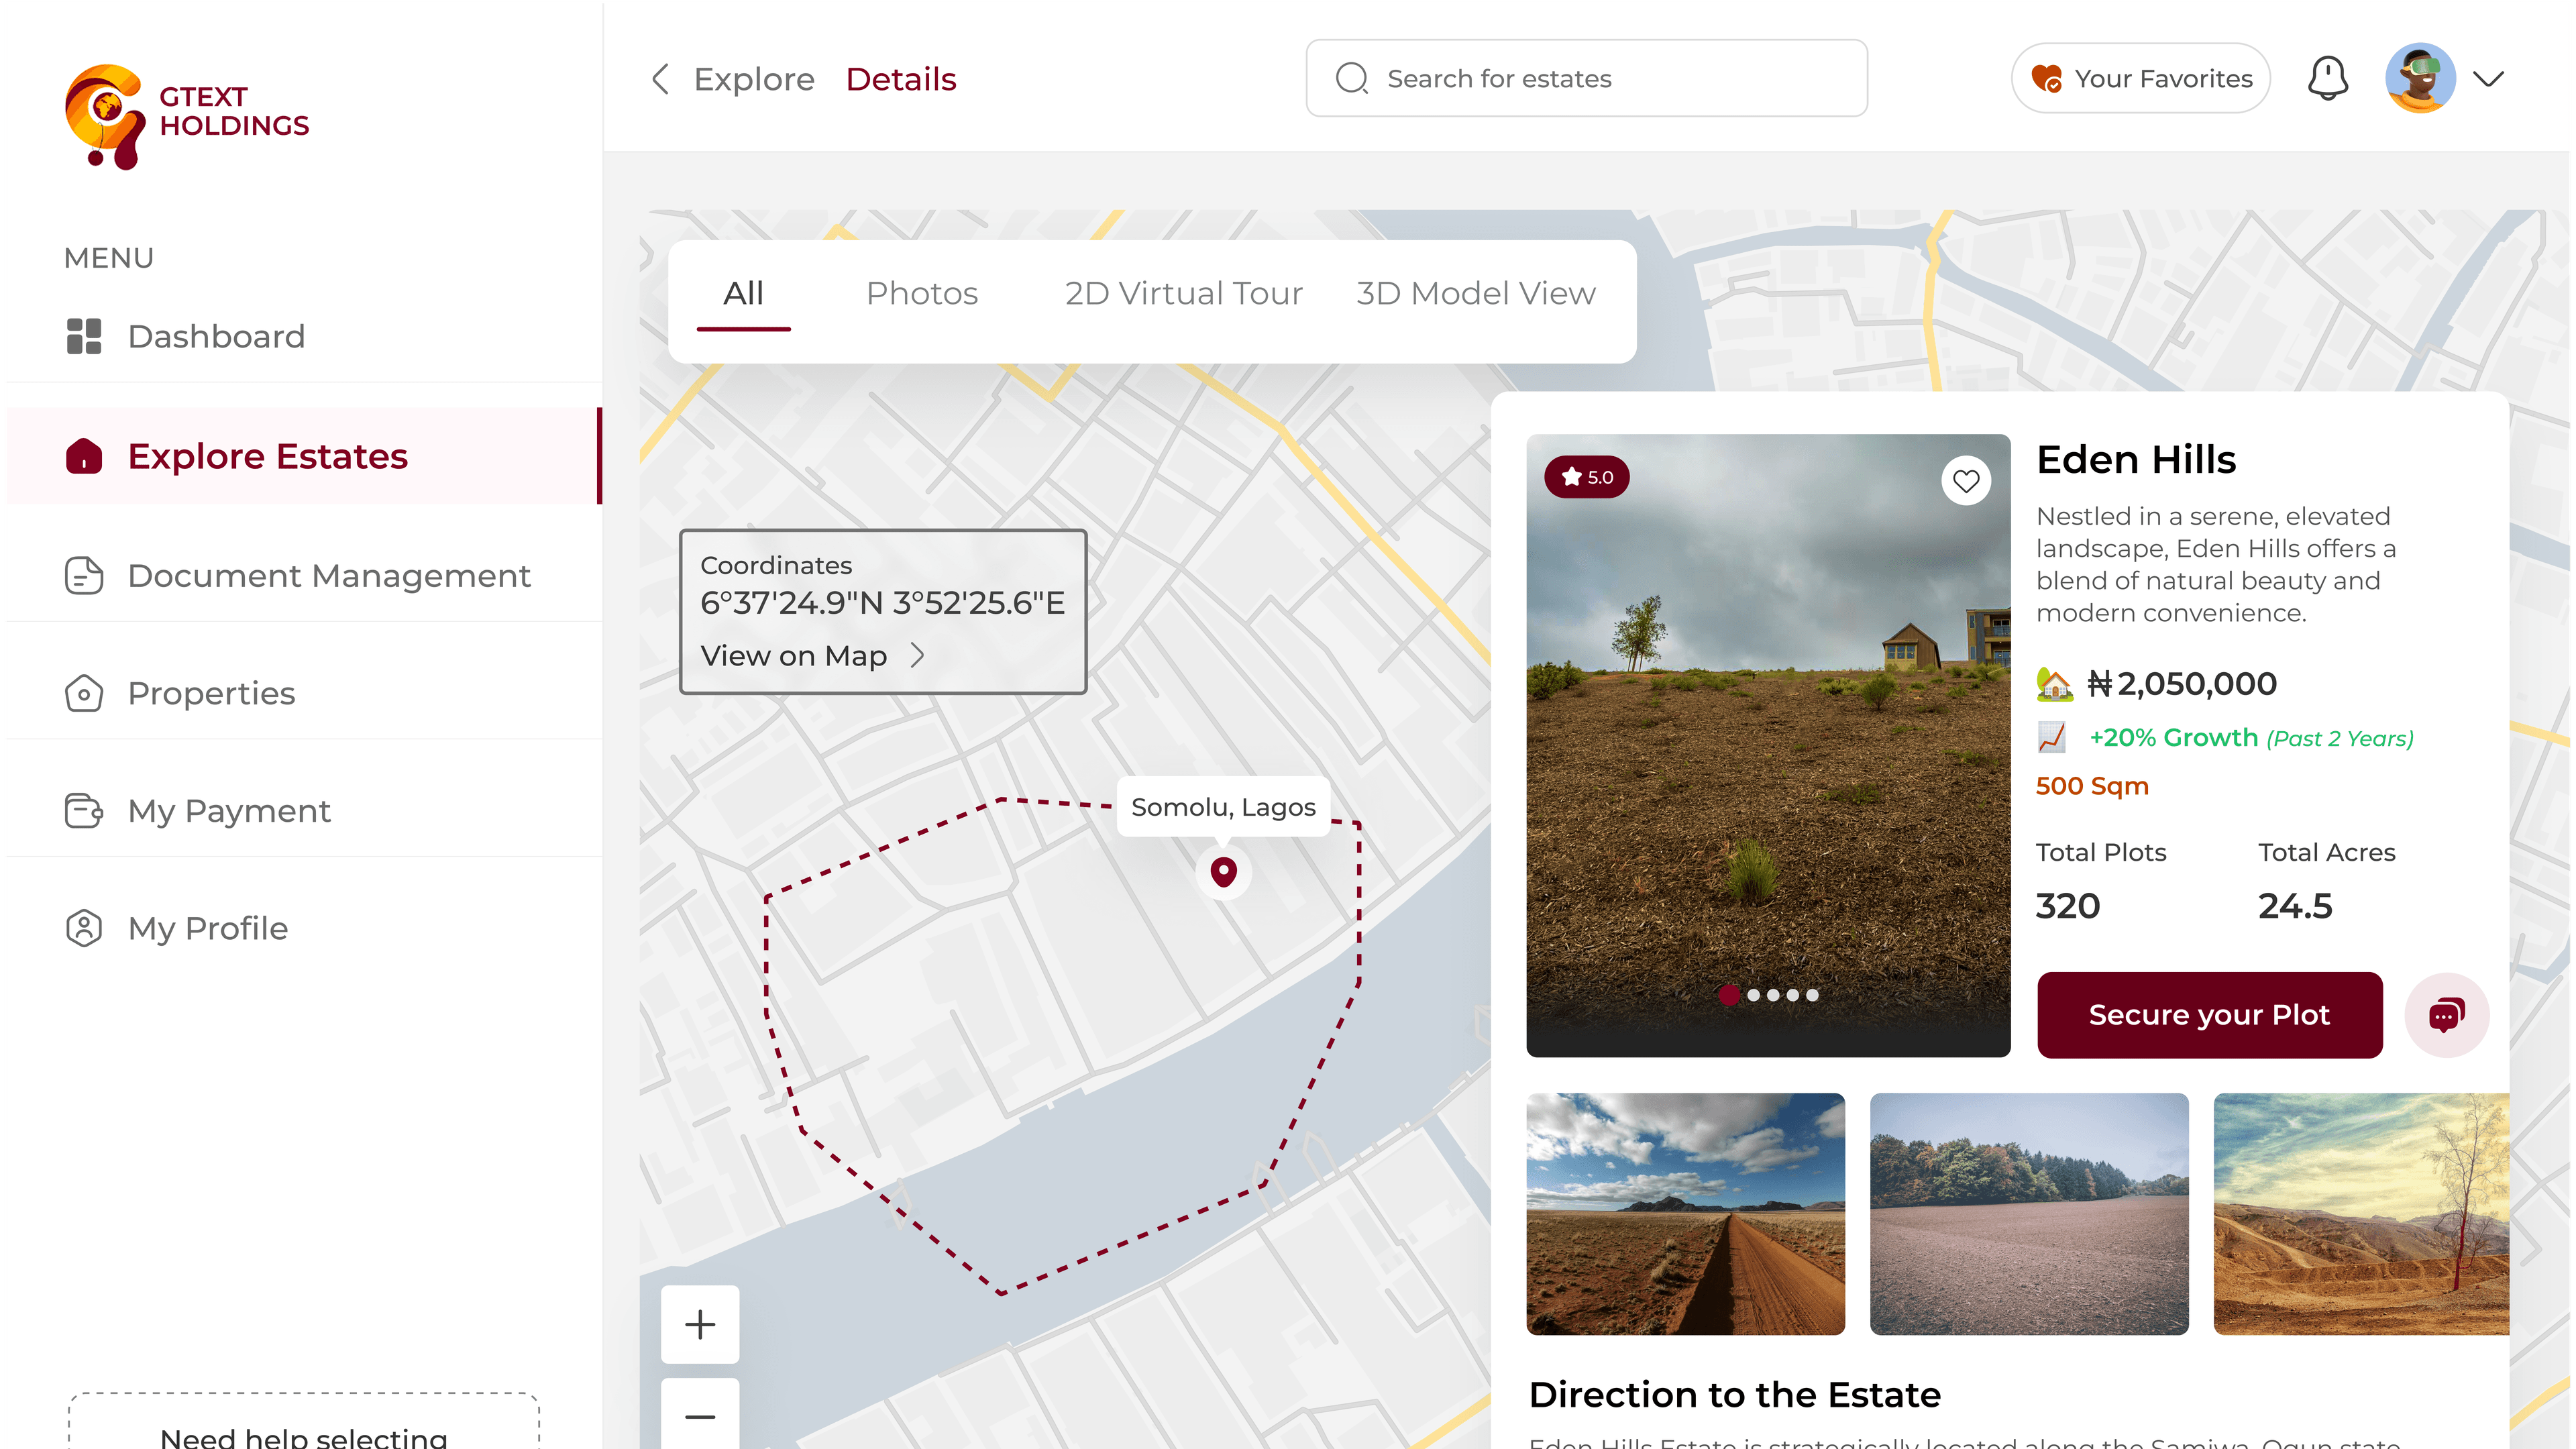2576x1449 pixels.
Task: Open the hilly landscape thumbnail
Action: [x=2361, y=1214]
